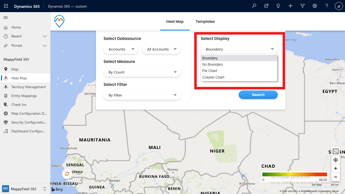Open the task flow target icon
The image size is (345, 194).
tap(266, 6)
